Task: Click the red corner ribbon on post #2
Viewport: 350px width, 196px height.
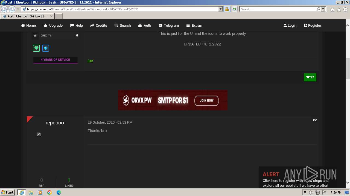Action: click(x=29, y=119)
